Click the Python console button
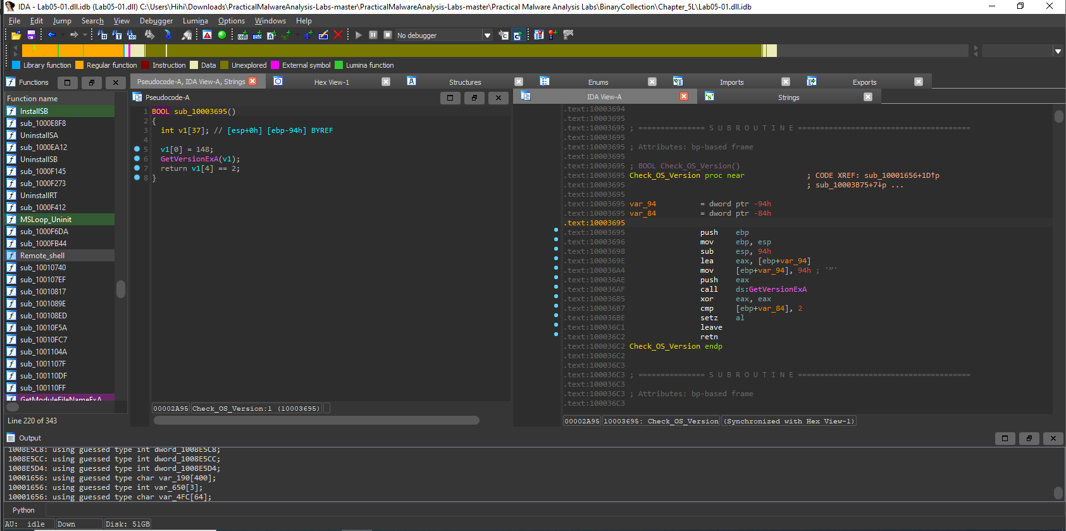Image resolution: width=1066 pixels, height=531 pixels. 24,510
